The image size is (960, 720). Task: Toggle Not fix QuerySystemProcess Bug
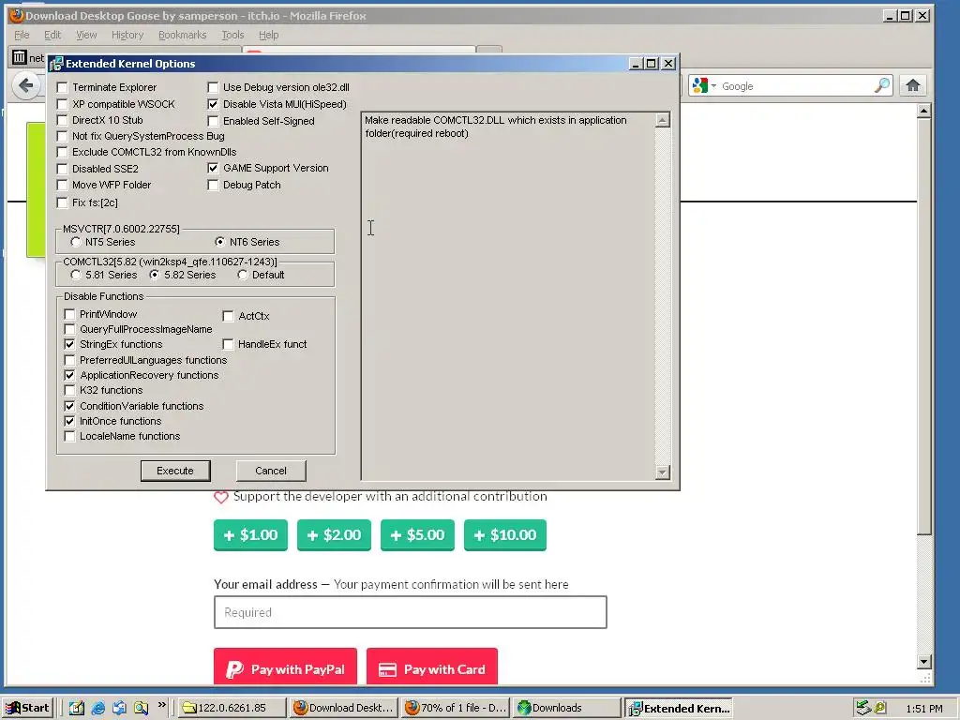pyautogui.click(x=63, y=136)
